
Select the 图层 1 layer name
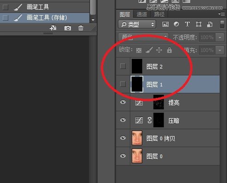[x=154, y=85]
